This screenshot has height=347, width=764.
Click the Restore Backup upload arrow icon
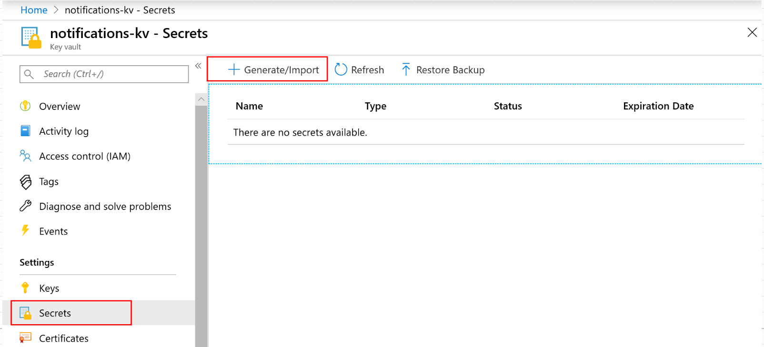[406, 70]
